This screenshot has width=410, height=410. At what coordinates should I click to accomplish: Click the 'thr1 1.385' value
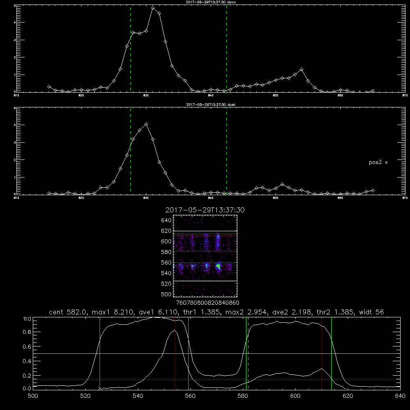pos(201,312)
